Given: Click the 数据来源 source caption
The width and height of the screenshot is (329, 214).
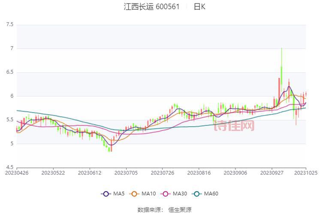Looking at the screenshot, I should click(165, 210).
